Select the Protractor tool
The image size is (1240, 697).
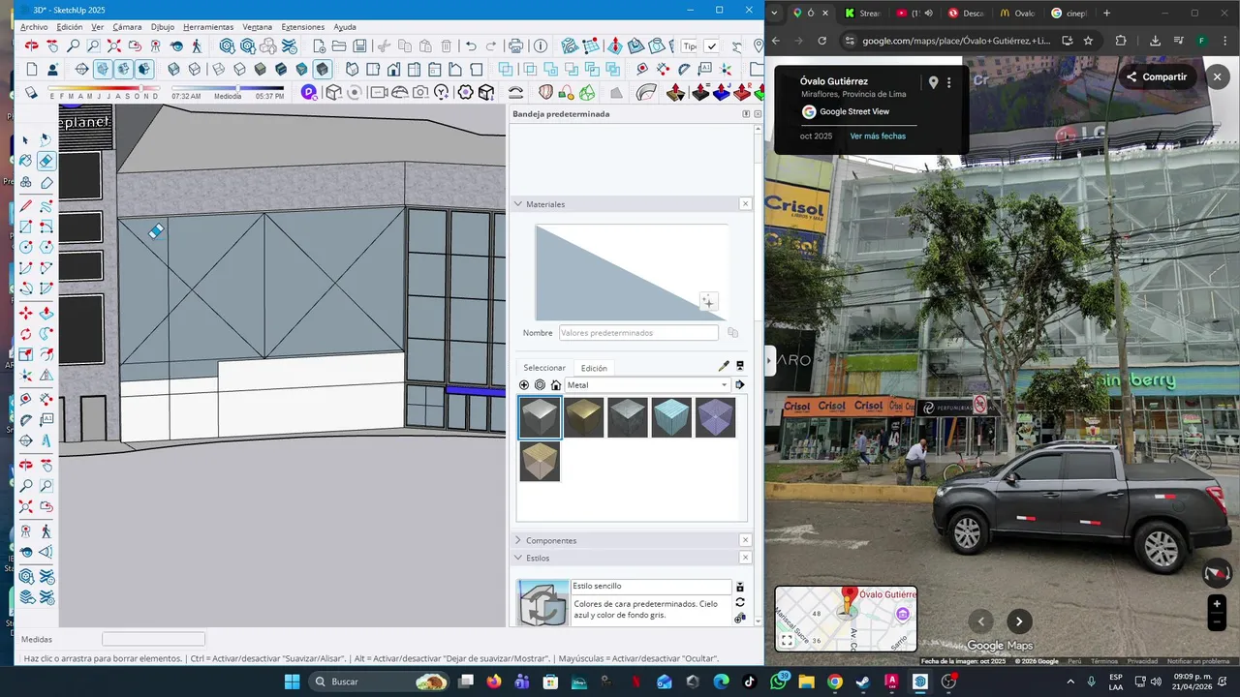point(26,420)
